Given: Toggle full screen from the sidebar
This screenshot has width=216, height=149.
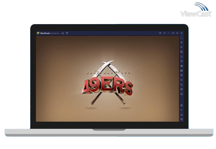Looking at the screenshot, I should 182,38.
